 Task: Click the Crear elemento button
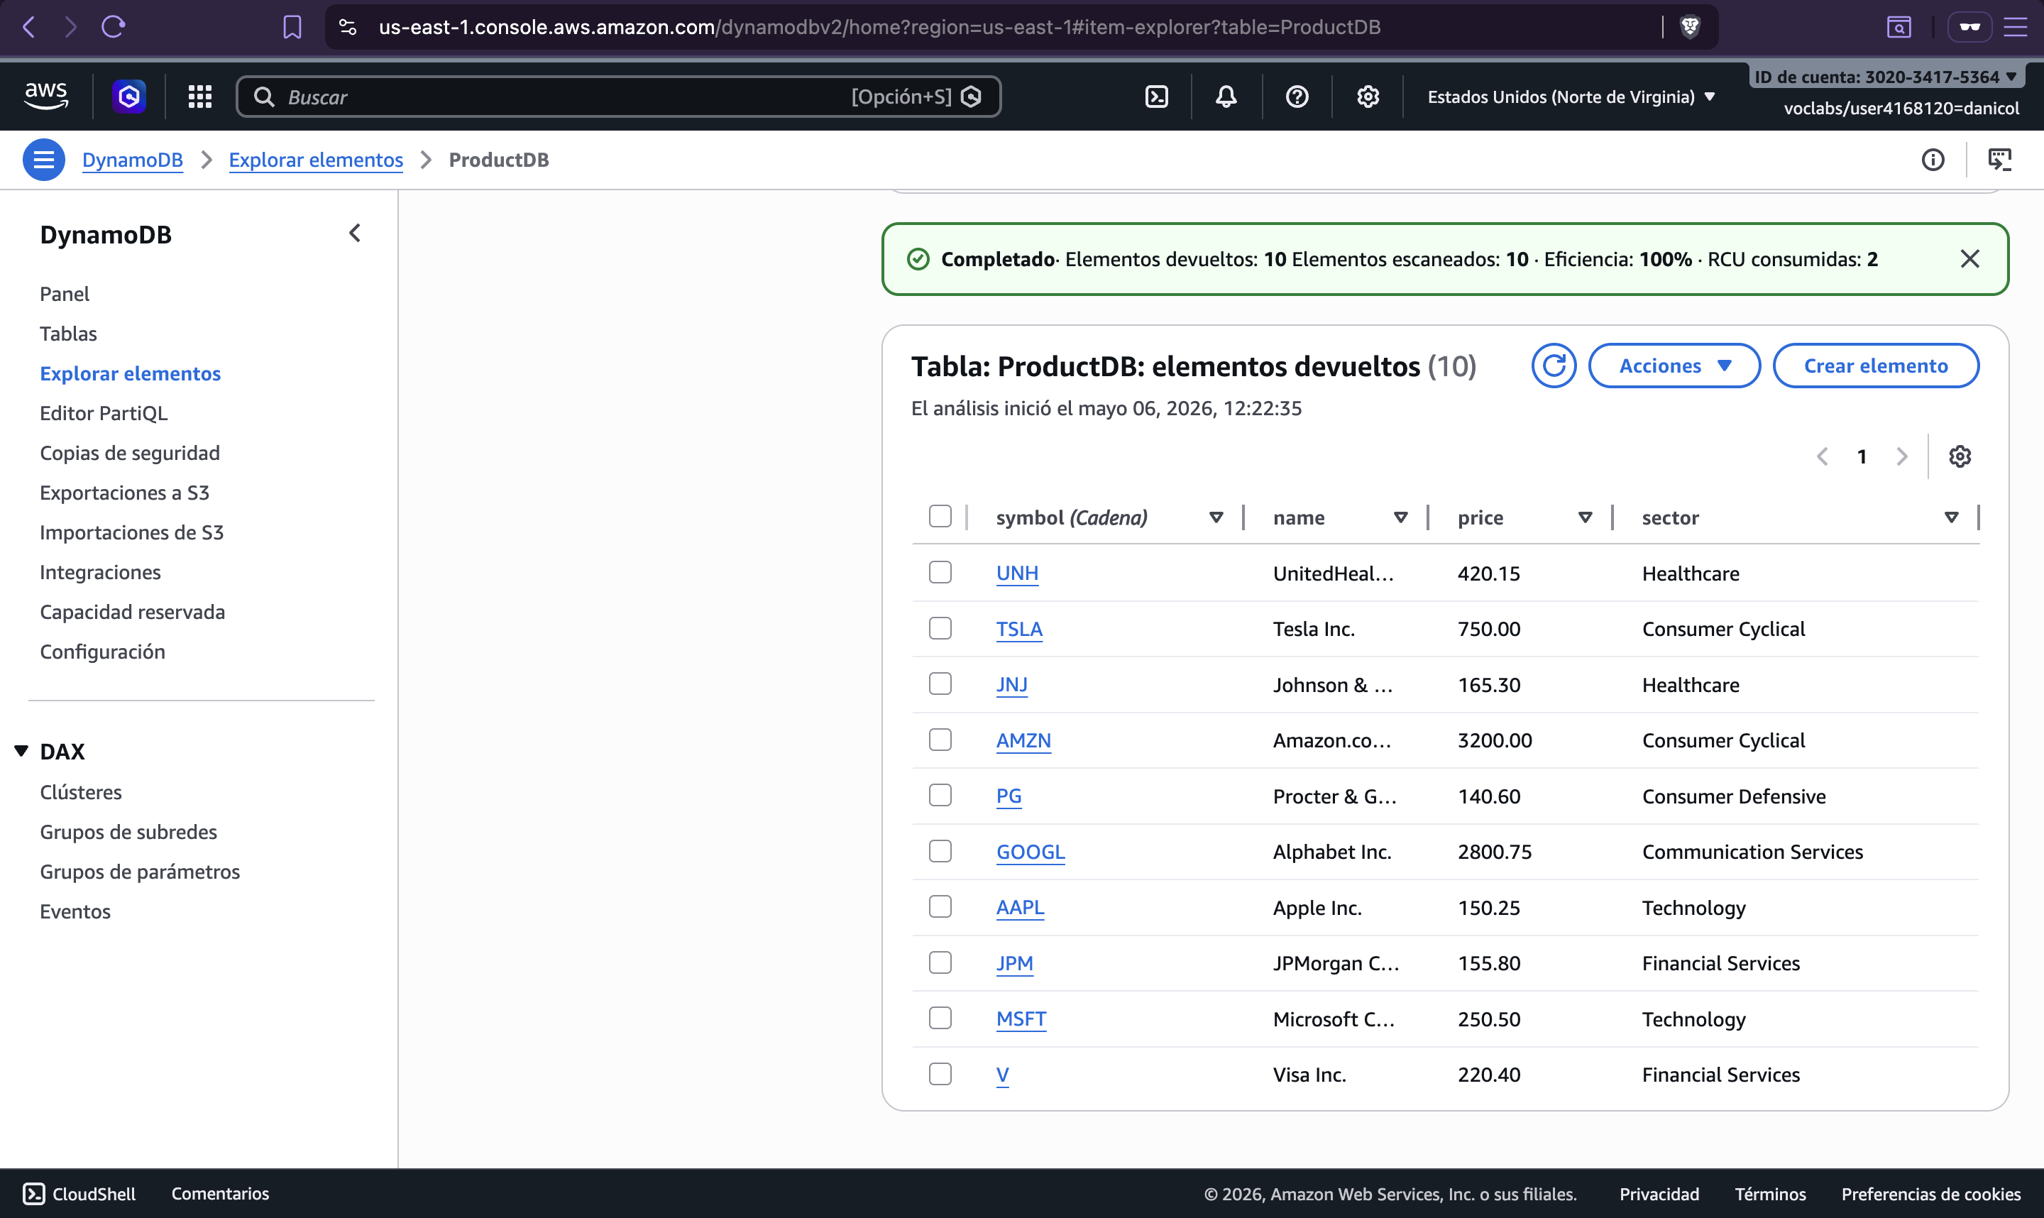pos(1876,366)
